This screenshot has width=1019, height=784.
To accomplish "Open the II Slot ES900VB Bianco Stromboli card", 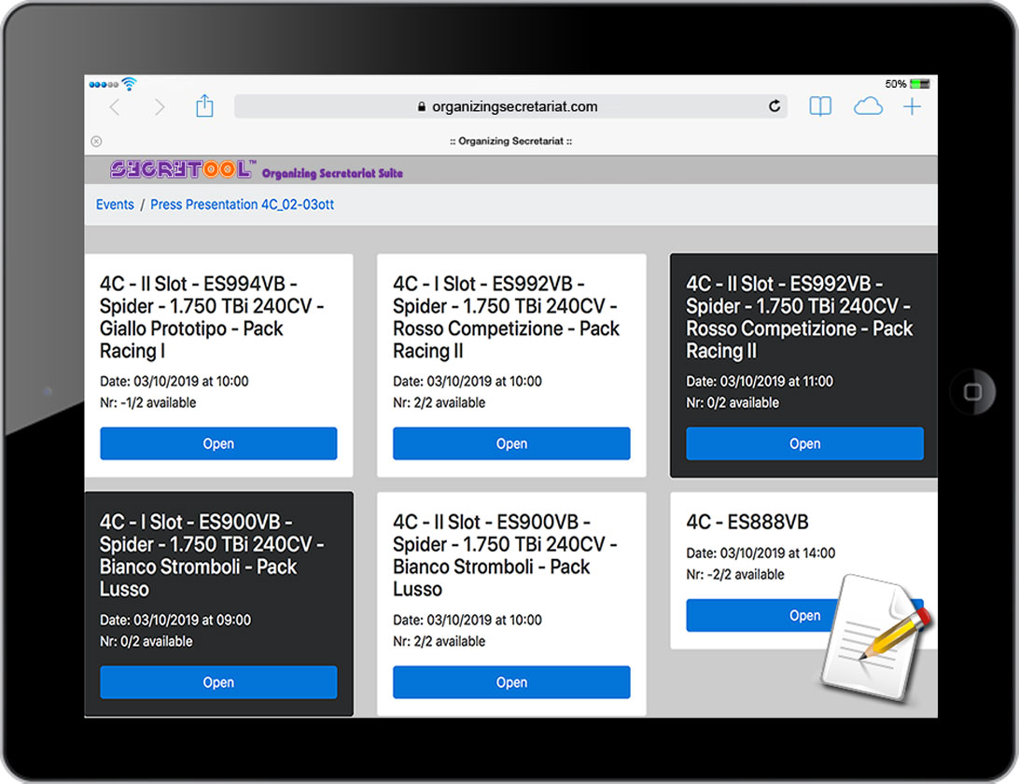I will pos(511,682).
